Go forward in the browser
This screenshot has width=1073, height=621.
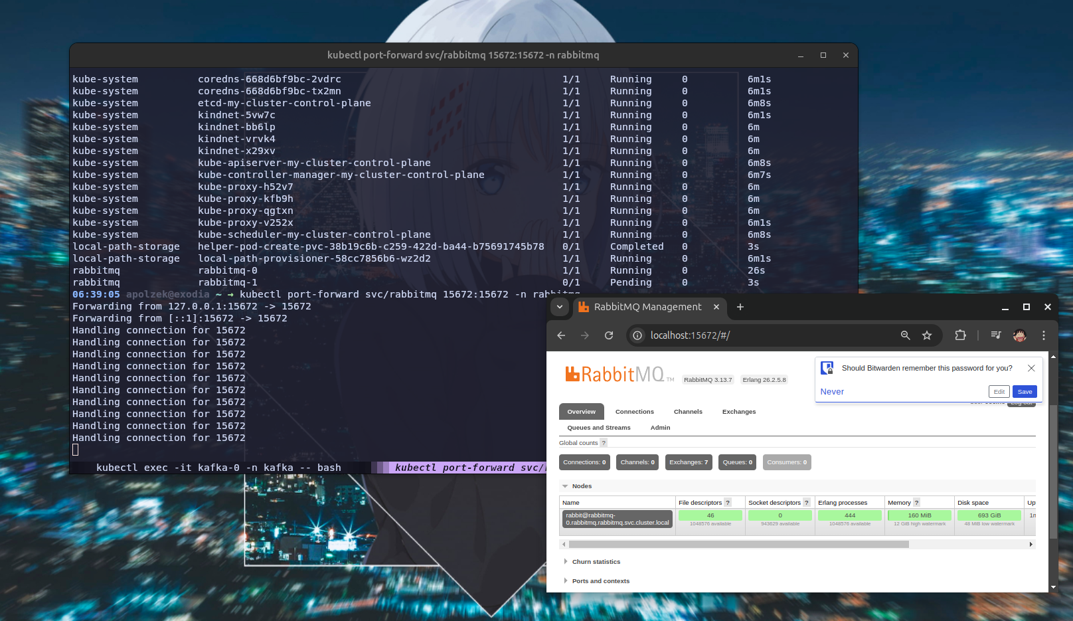pos(585,335)
